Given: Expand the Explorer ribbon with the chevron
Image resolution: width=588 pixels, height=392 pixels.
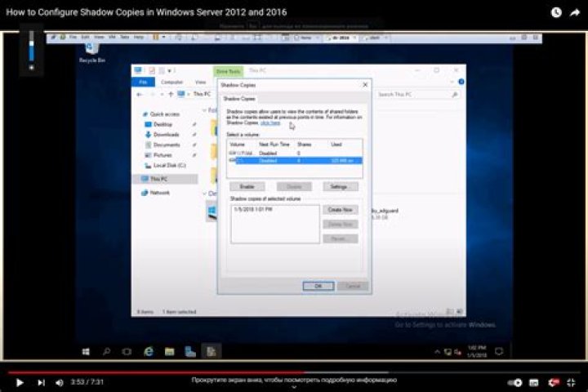Looking at the screenshot, I should tap(452, 82).
